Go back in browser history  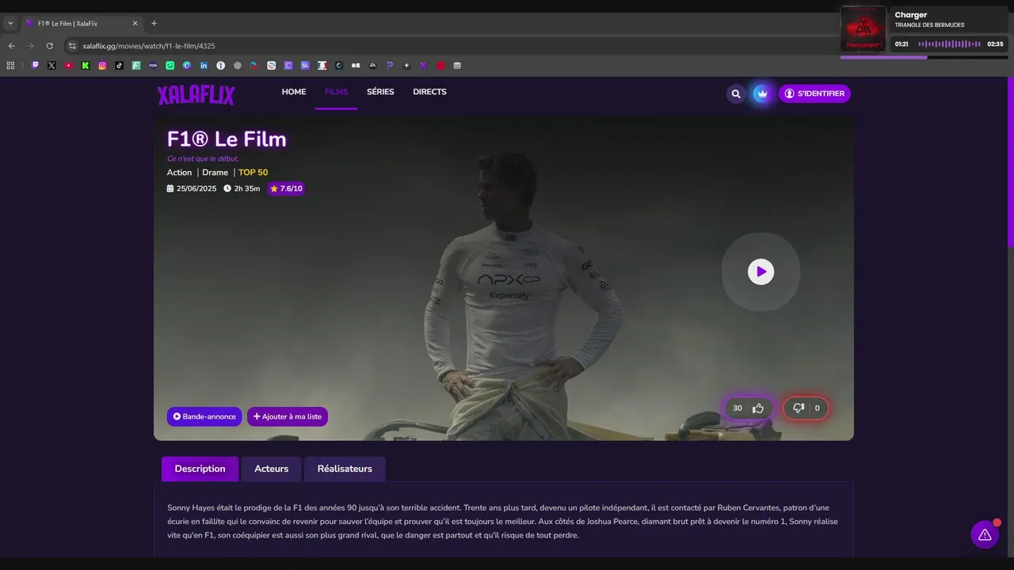pyautogui.click(x=11, y=46)
